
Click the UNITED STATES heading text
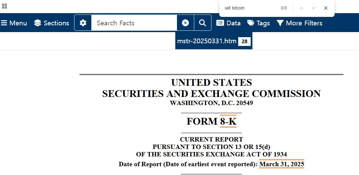(211, 83)
